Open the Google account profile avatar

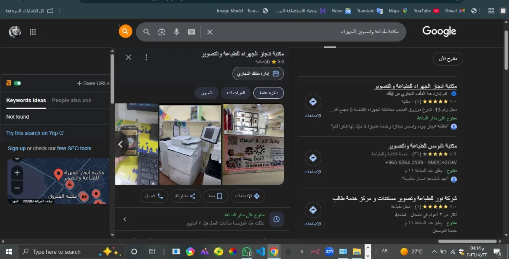15,32
